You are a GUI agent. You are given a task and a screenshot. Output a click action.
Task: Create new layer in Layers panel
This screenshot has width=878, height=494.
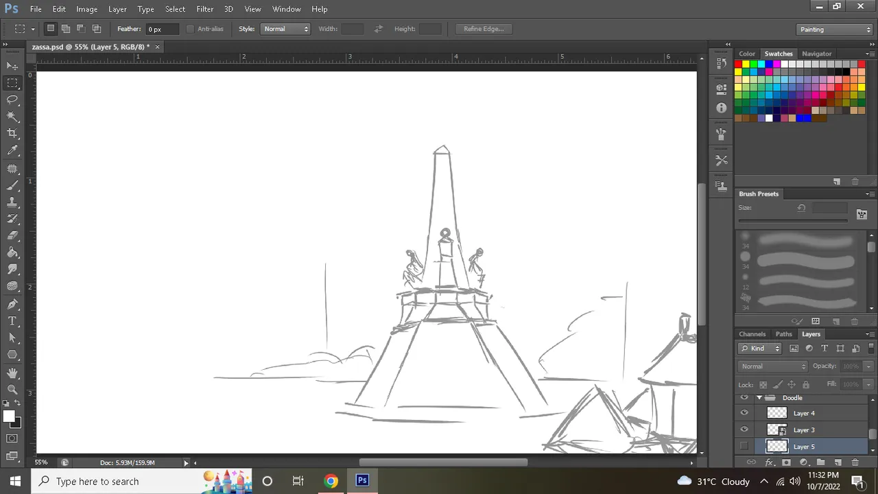point(838,462)
